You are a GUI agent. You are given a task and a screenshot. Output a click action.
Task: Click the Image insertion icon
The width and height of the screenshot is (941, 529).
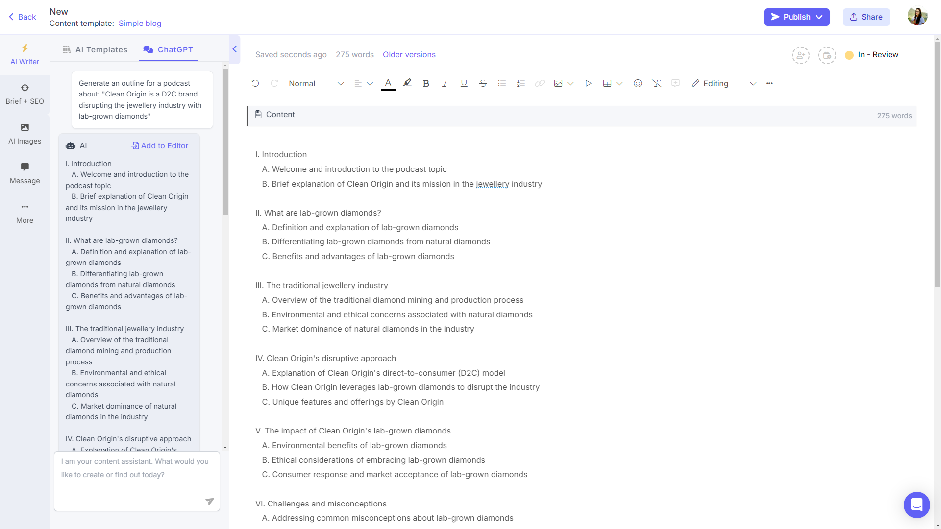pyautogui.click(x=558, y=83)
